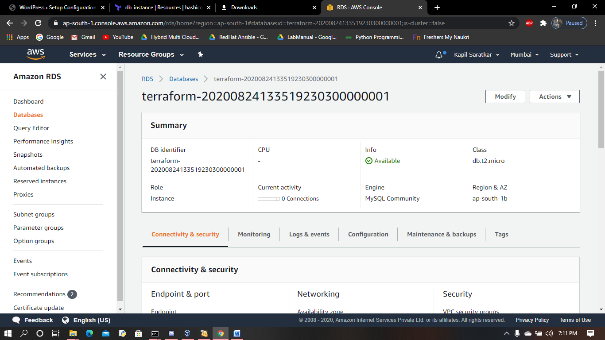Expand the Services dropdown menu
This screenshot has height=340, width=605.
pyautogui.click(x=88, y=54)
